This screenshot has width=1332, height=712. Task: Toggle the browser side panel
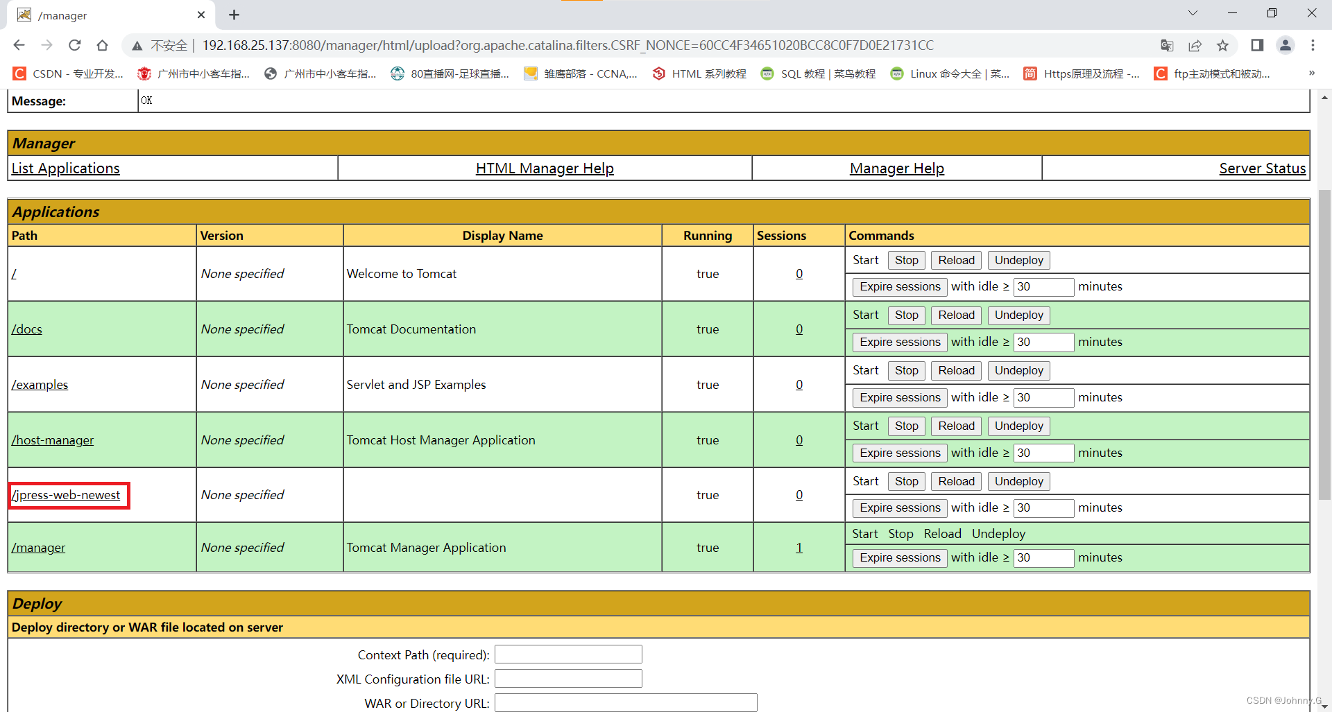(1257, 45)
